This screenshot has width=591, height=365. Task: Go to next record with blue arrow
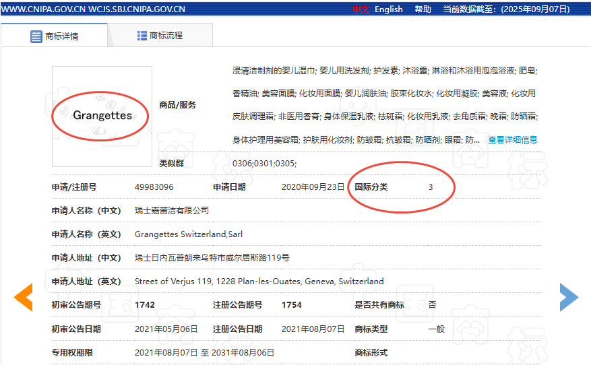(x=569, y=297)
